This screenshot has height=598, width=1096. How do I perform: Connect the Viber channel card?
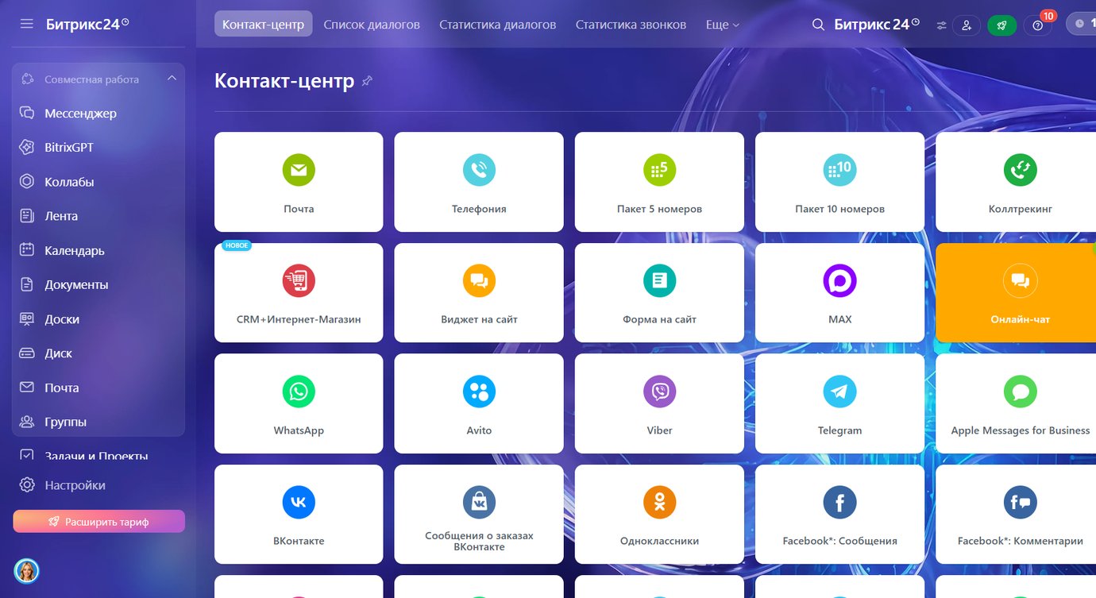tap(659, 403)
